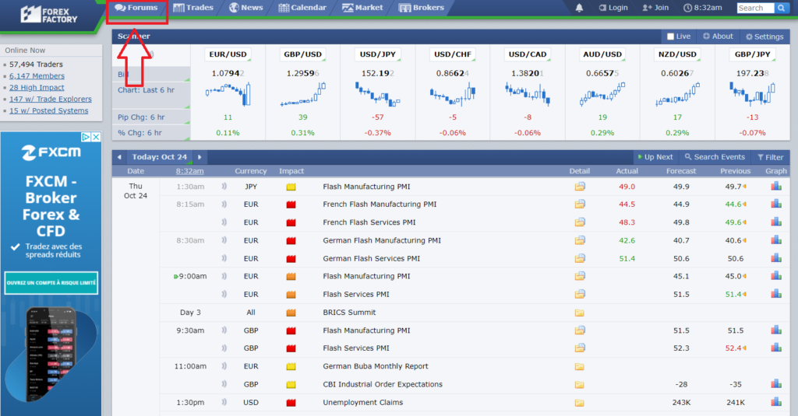Screen dimensions: 798x416
Task: Open the Today: Oct 24 date picker
Action: click(160, 157)
